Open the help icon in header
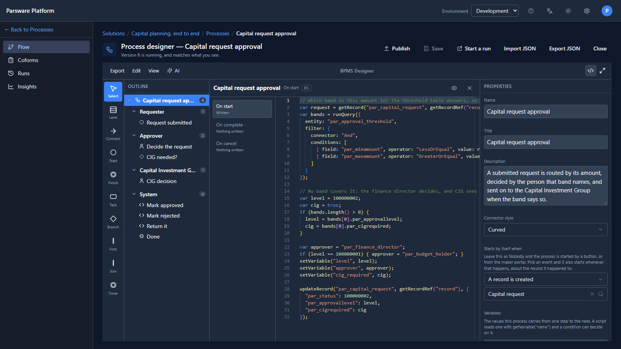 point(531,11)
